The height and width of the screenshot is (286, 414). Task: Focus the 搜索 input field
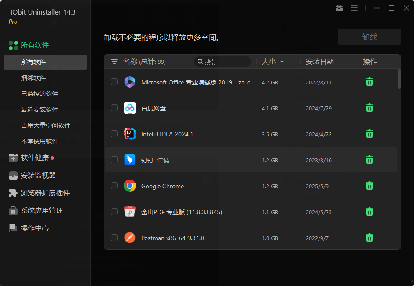223,62
